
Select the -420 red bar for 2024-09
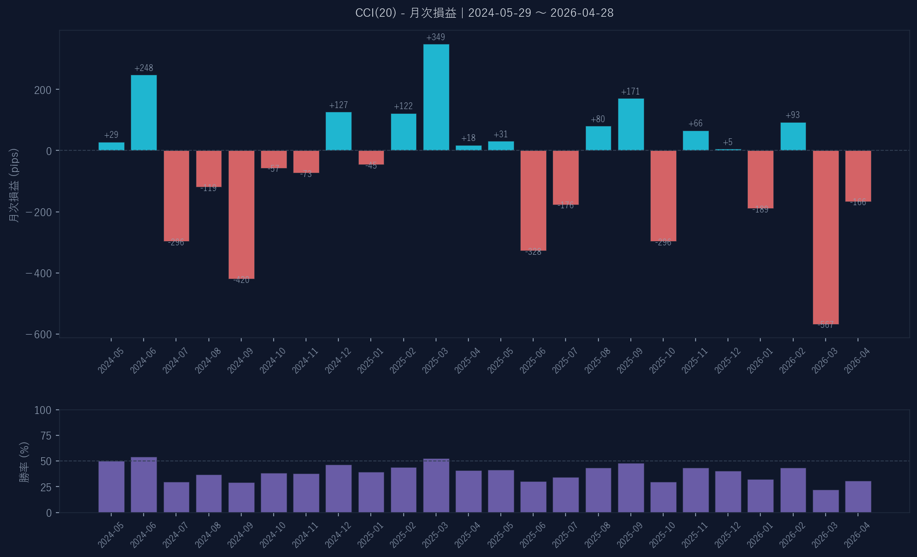[241, 214]
